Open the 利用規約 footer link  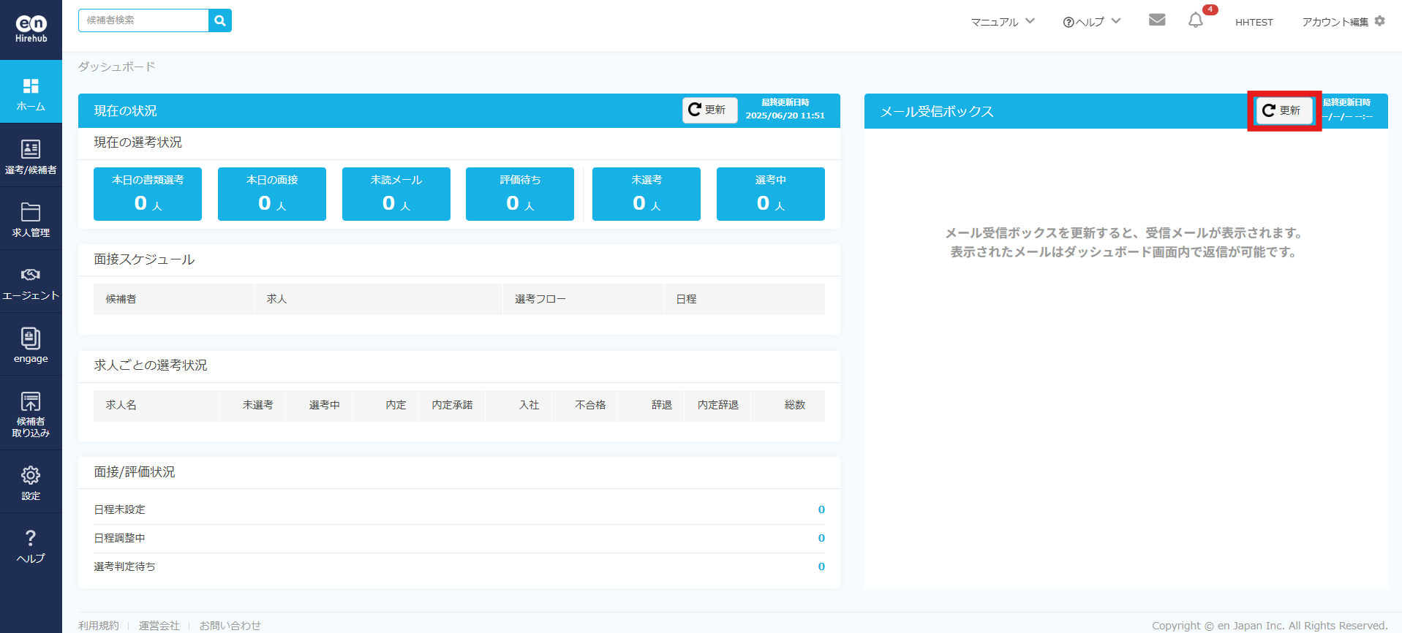click(x=99, y=625)
